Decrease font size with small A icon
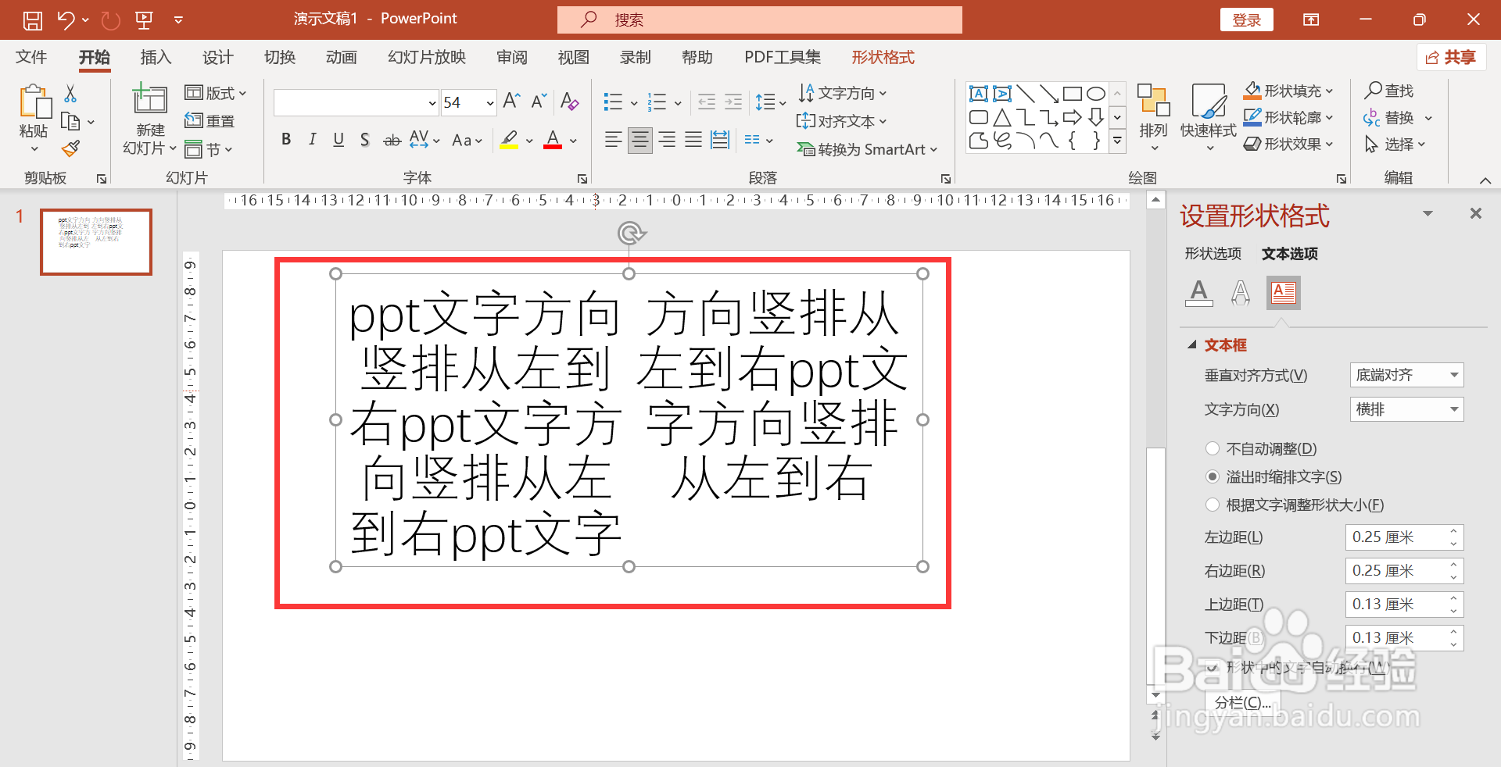The height and width of the screenshot is (767, 1501). coord(538,102)
